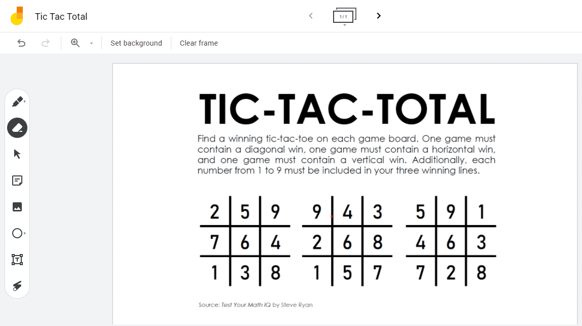
Task: Click Set background
Action: (136, 43)
